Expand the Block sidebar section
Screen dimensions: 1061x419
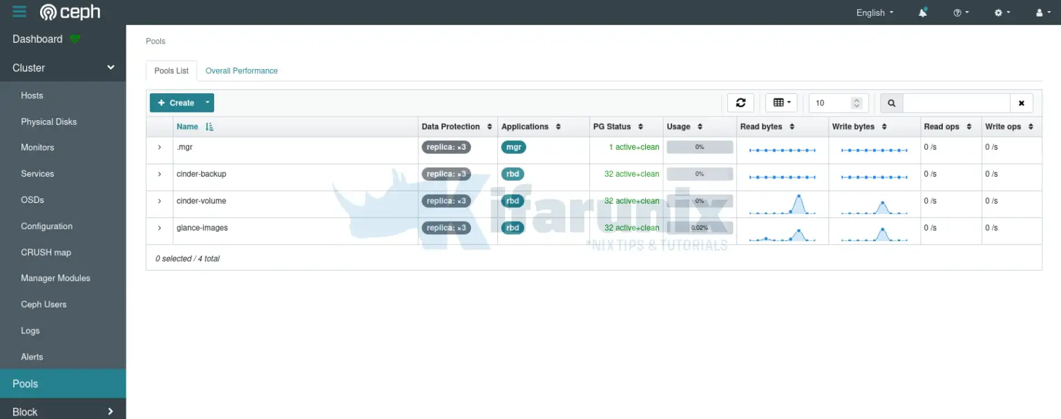tap(63, 411)
